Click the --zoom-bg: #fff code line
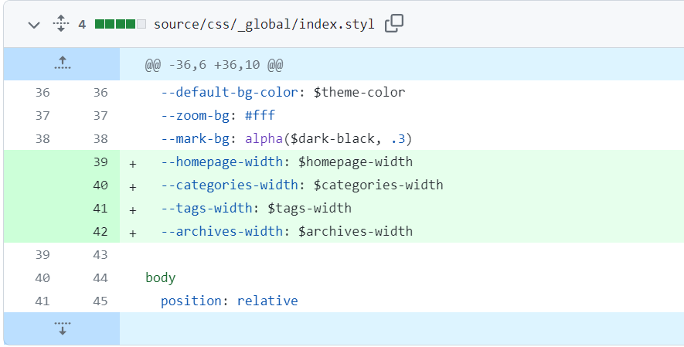The height and width of the screenshot is (347, 684). coord(217,116)
